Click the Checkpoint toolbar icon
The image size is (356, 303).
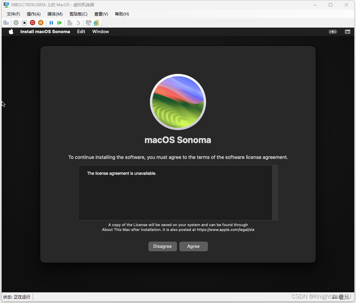click(70, 23)
